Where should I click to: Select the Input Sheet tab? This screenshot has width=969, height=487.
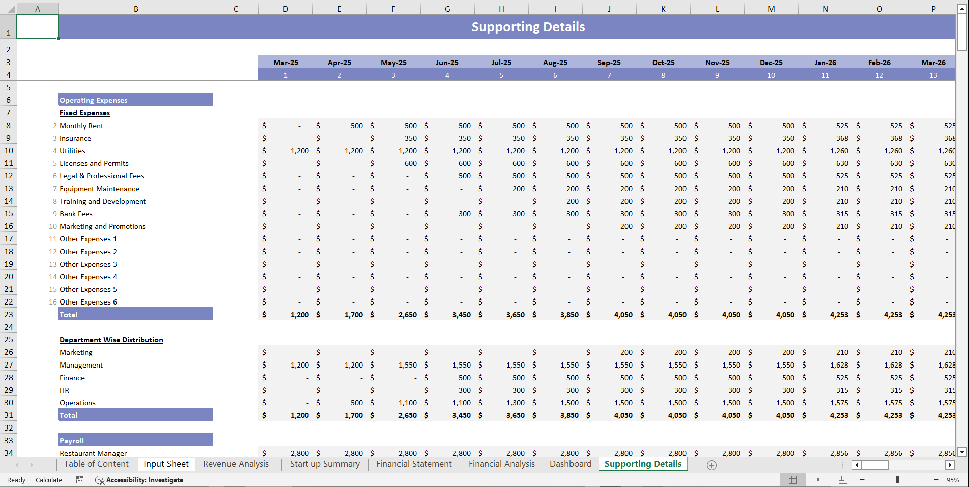click(166, 464)
